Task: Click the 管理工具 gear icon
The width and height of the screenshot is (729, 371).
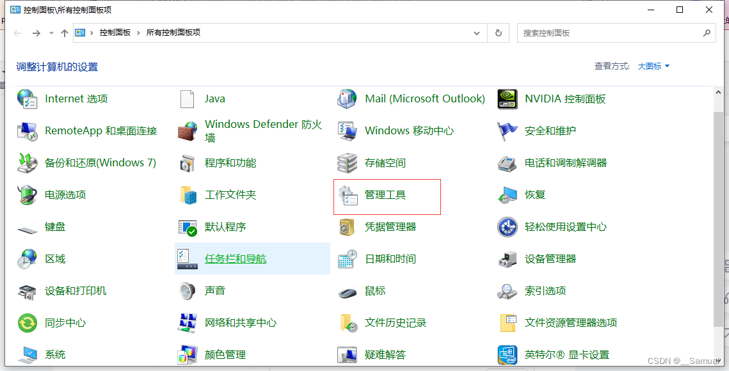Action: (x=348, y=195)
